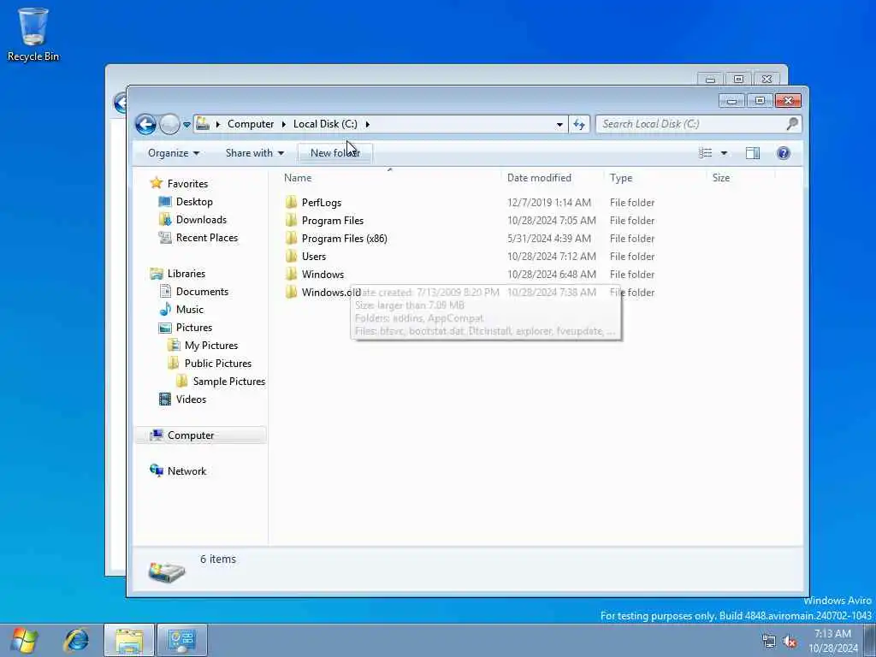Viewport: 876px width, 657px height.
Task: Toggle the preview pane button
Action: pyautogui.click(x=753, y=153)
